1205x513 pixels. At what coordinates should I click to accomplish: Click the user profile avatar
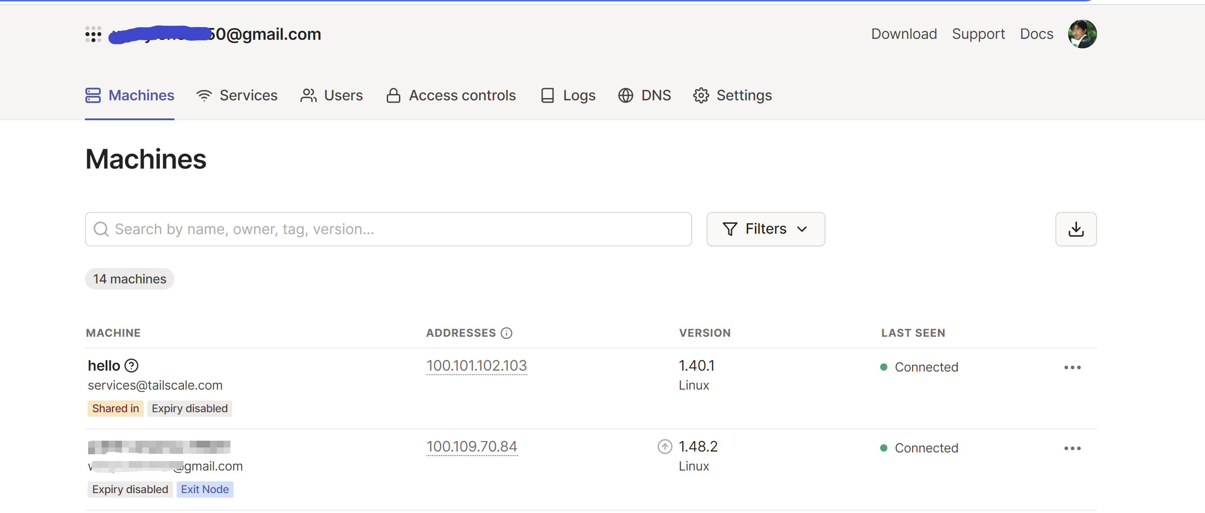(1082, 34)
